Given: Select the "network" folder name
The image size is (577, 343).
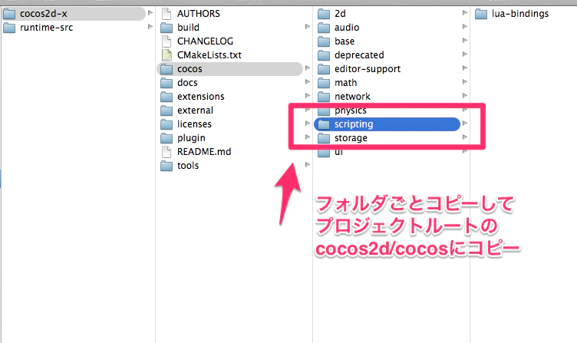Looking at the screenshot, I should [x=352, y=97].
